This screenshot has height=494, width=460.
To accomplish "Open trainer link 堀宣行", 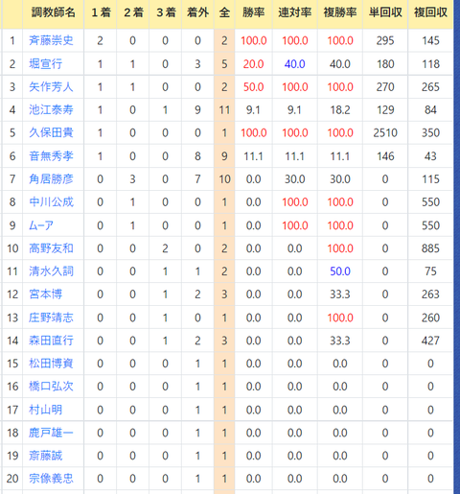I will (45, 64).
